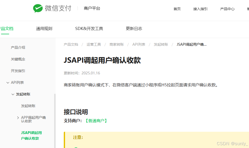Screen dimensions: 249x148
Task: Expand the APP调起用户确认收款 chevron
Action: [18, 118]
